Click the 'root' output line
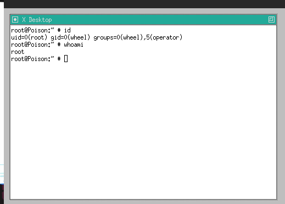 coord(18,52)
